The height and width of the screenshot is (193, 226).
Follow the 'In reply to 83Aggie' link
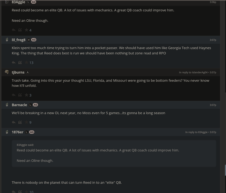197,132
